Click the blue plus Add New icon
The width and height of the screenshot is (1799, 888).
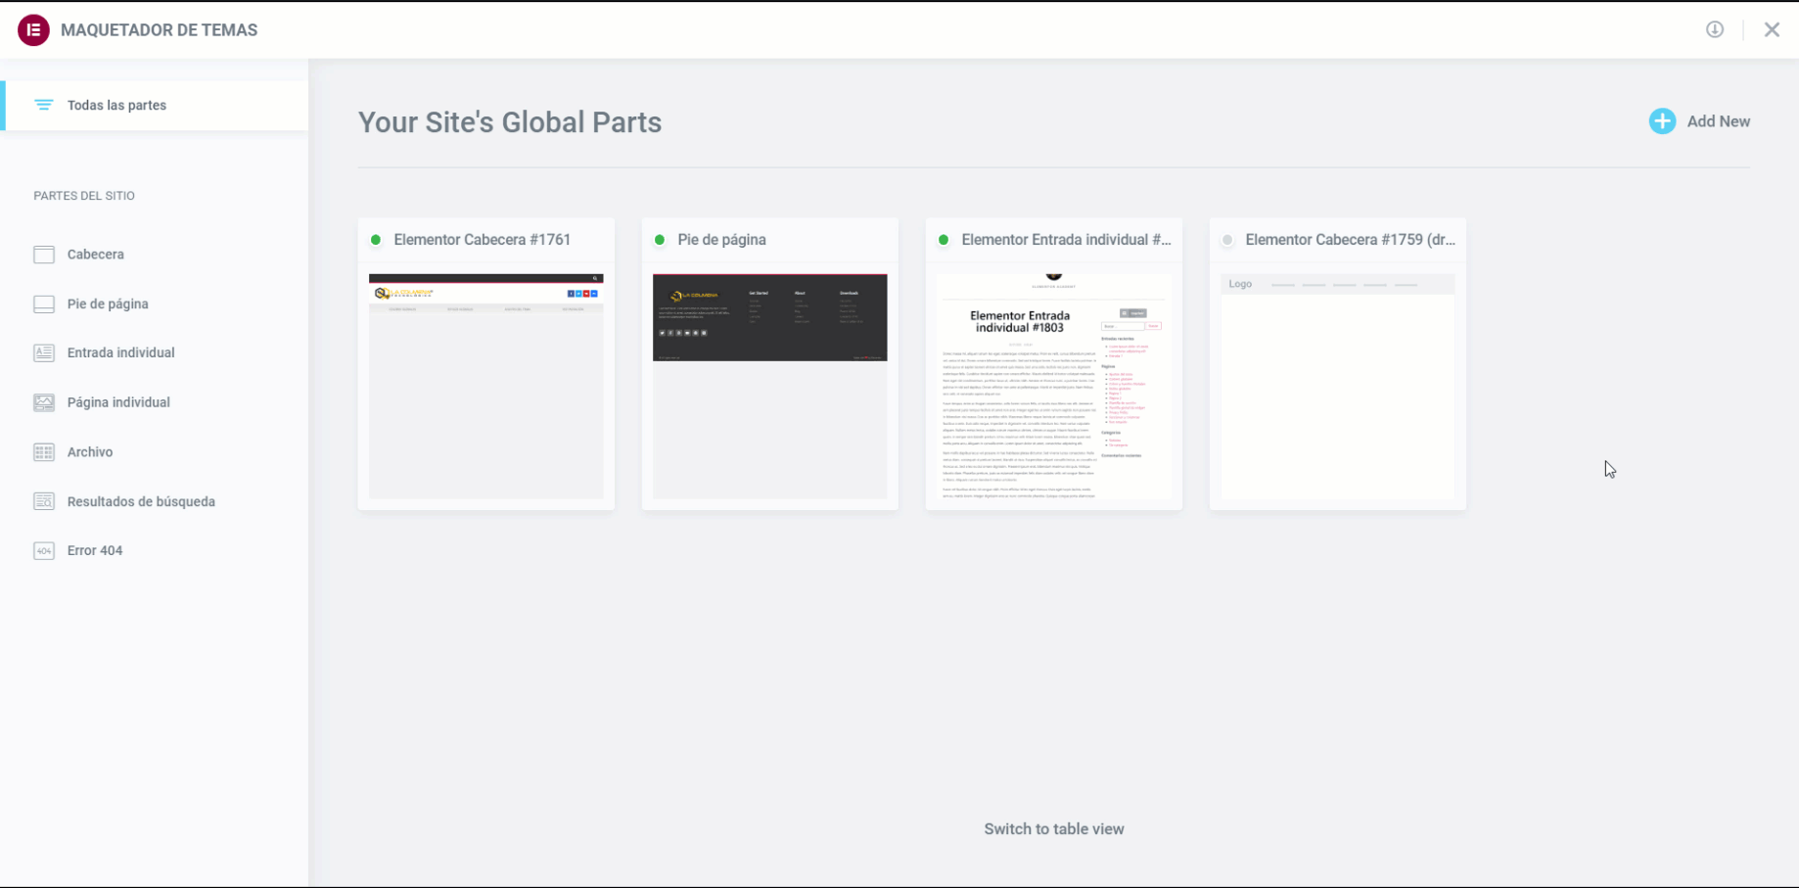coord(1661,121)
